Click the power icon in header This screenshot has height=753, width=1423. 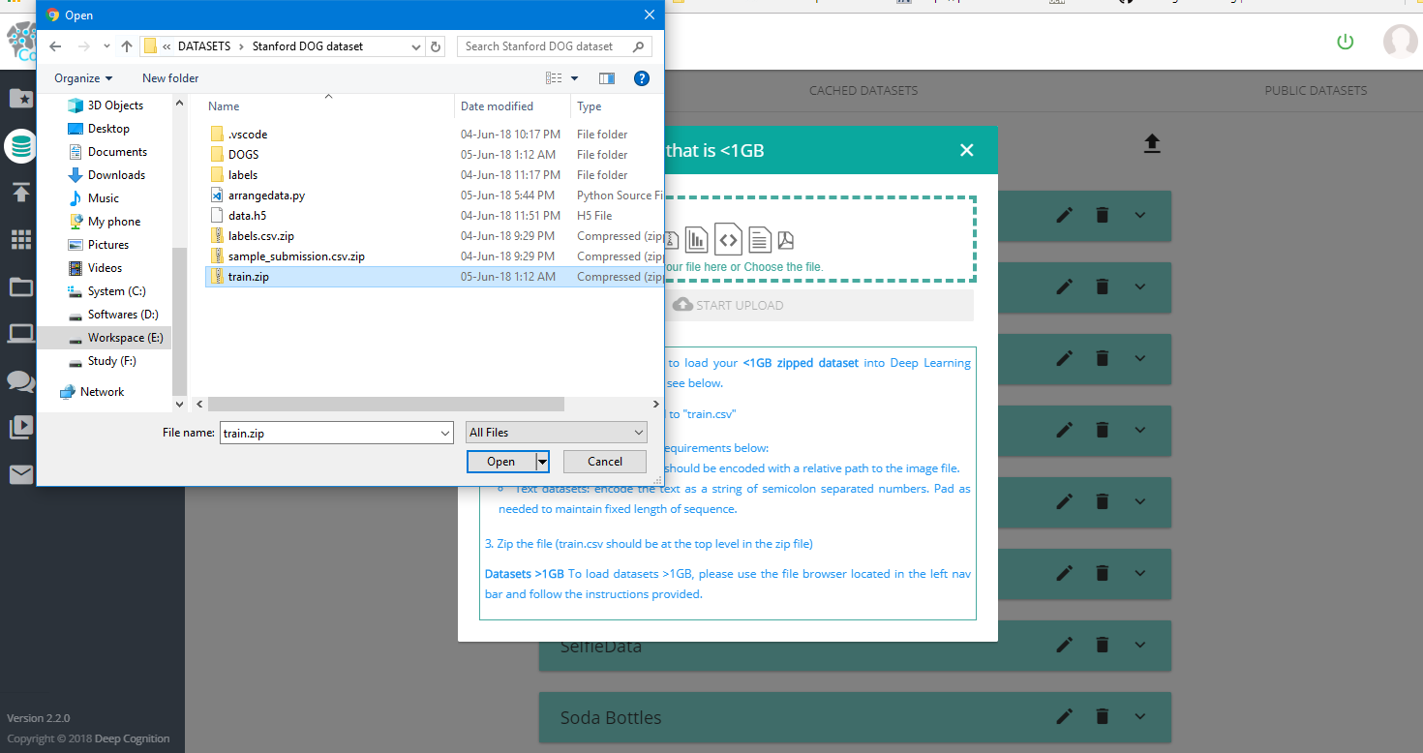[x=1345, y=42]
